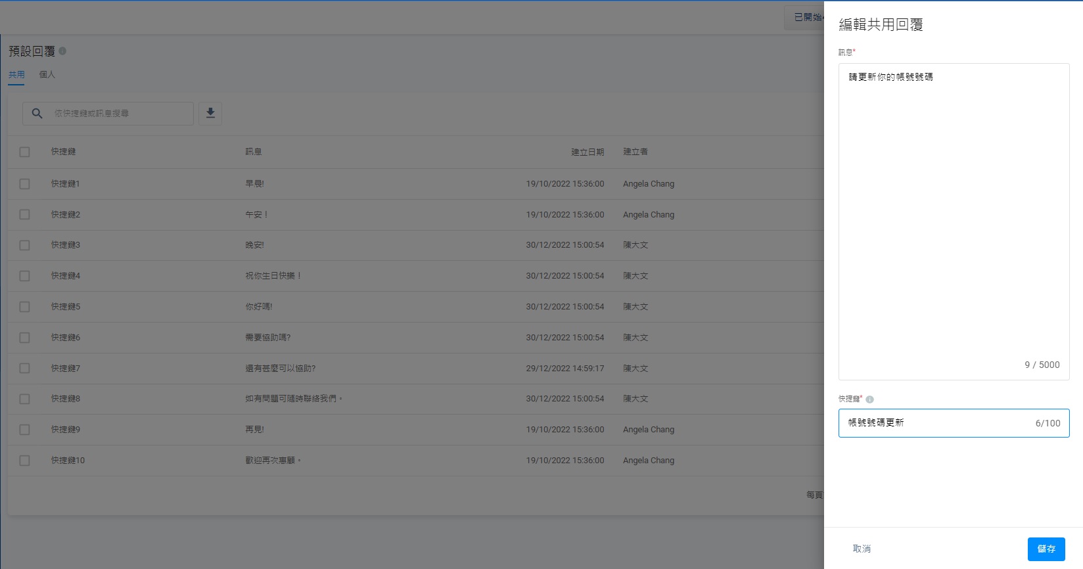This screenshot has width=1083, height=569.
Task: Click the 取消 cancel button
Action: 862,549
